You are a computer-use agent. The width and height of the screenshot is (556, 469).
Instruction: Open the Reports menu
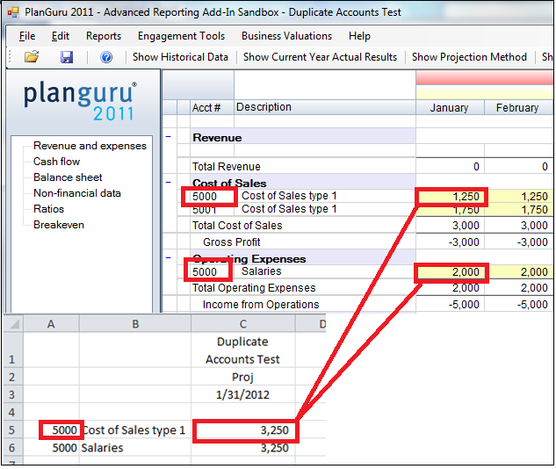[x=104, y=36]
